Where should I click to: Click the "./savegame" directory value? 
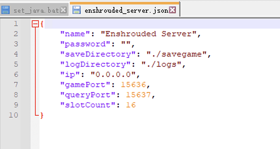(177, 54)
